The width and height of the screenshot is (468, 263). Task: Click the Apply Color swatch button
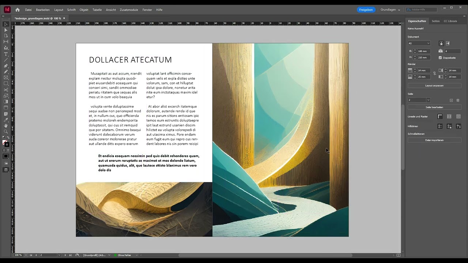6,156
